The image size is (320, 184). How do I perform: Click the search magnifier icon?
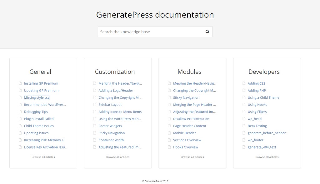click(207, 32)
